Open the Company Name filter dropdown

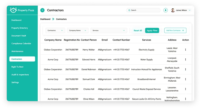pyautogui.click(x=78, y=30)
